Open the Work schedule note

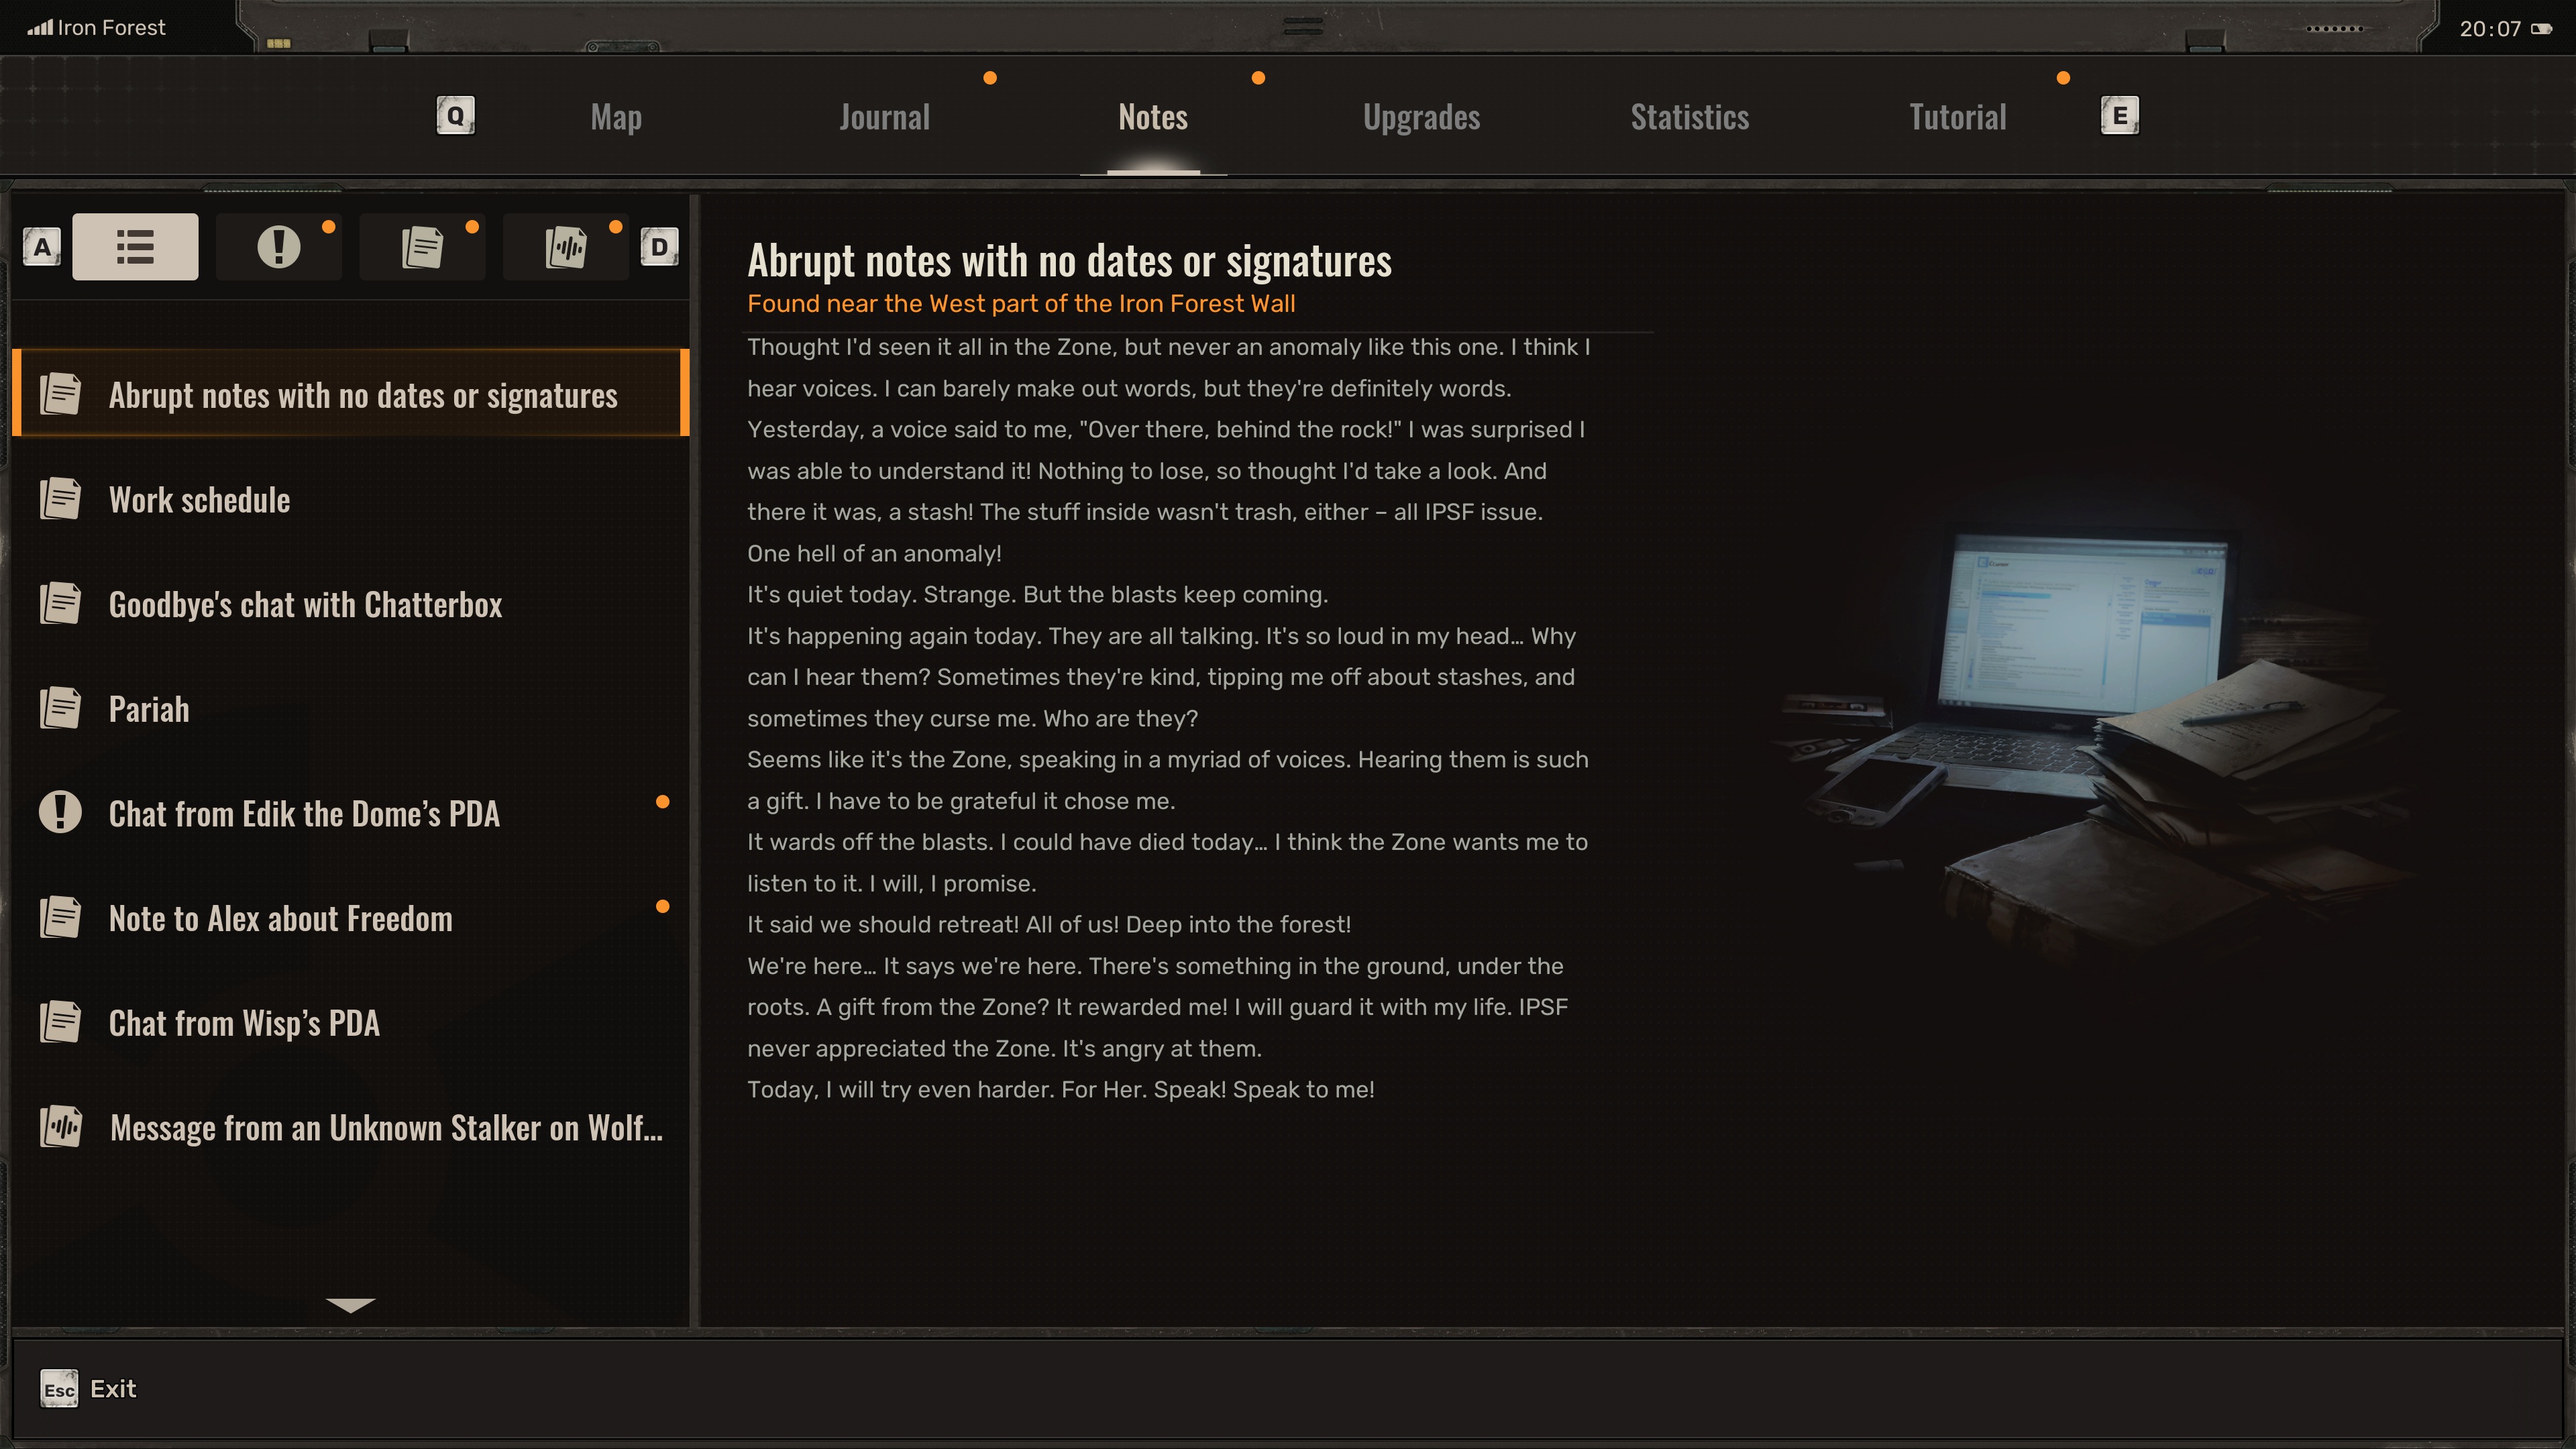(351, 499)
